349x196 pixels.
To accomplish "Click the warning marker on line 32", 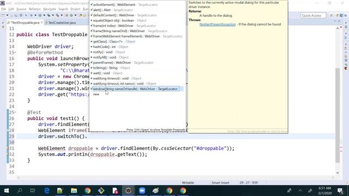I will (x=8, y=154).
